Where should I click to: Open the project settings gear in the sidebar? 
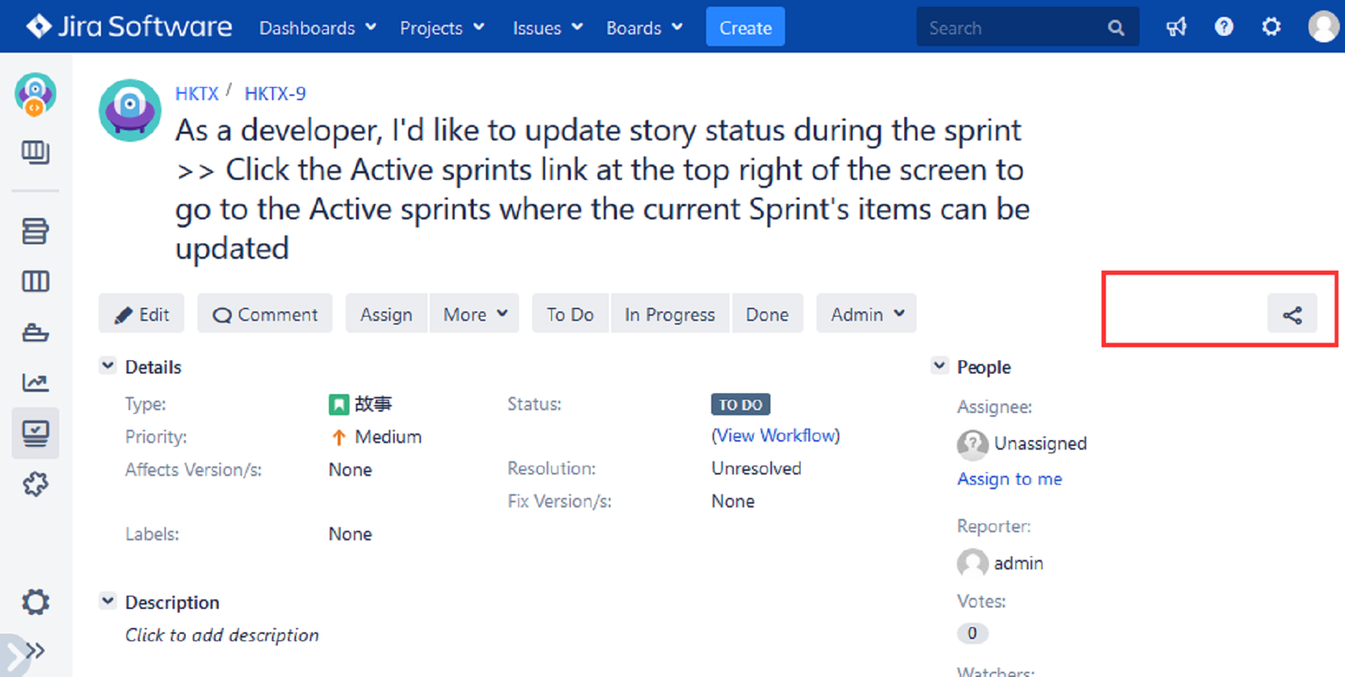click(35, 602)
